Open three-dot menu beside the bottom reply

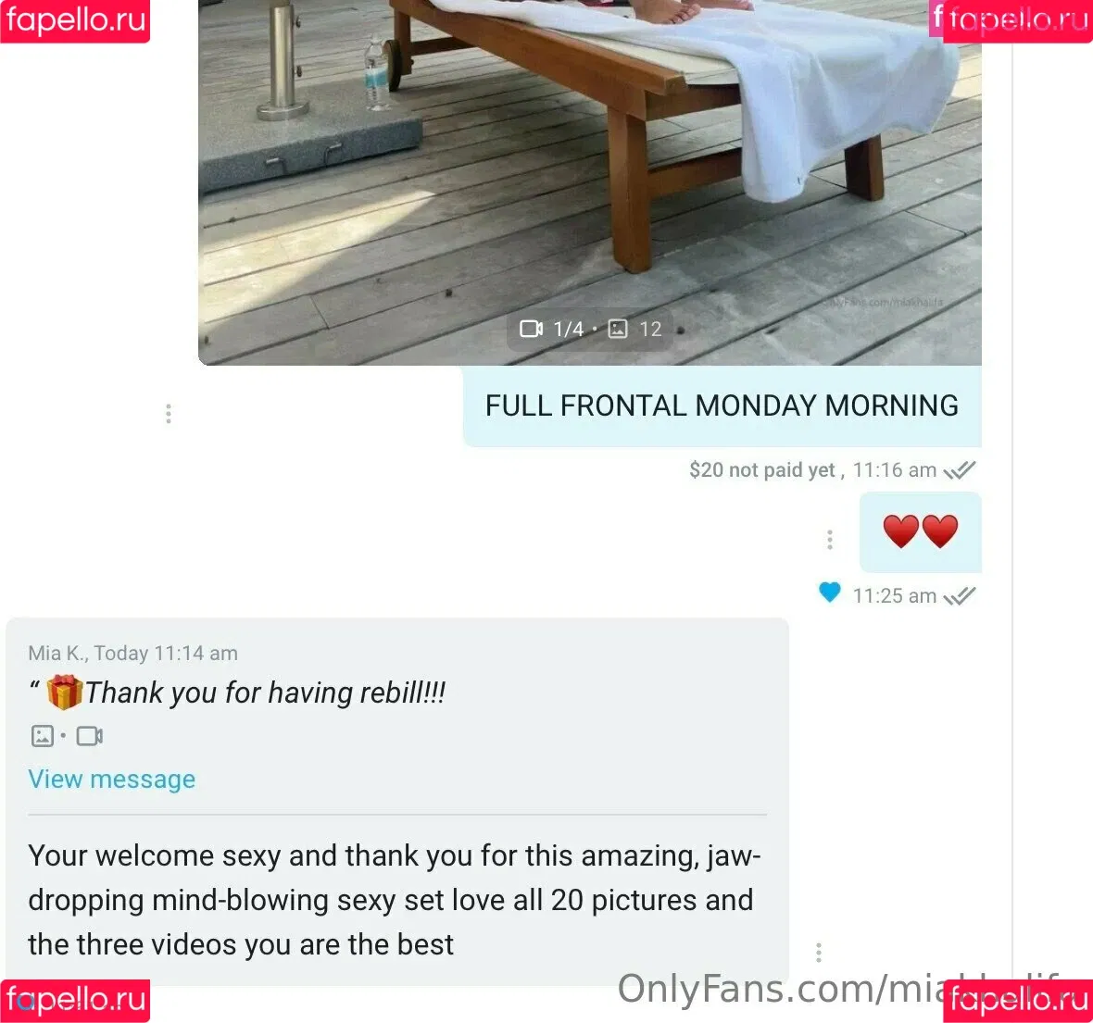coord(818,953)
